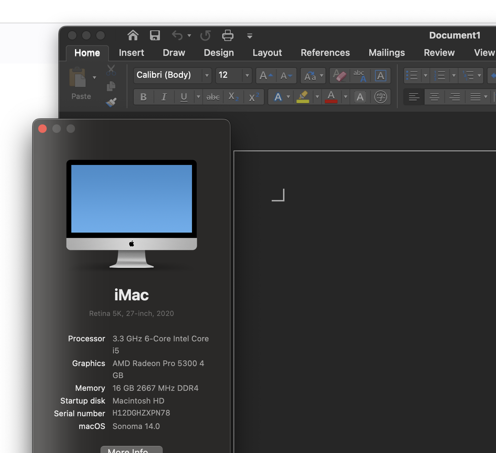The width and height of the screenshot is (496, 453).
Task: Switch to the References tab
Action: click(x=325, y=53)
